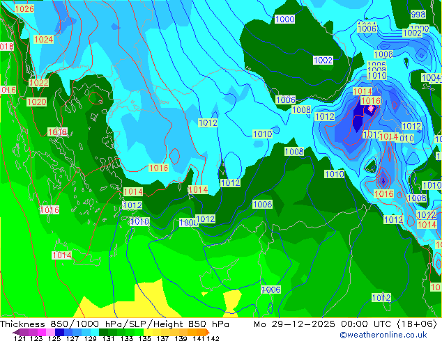The width and height of the screenshot is (442, 341).
Task: Click the legend value 127
Action: [x=73, y=338]
